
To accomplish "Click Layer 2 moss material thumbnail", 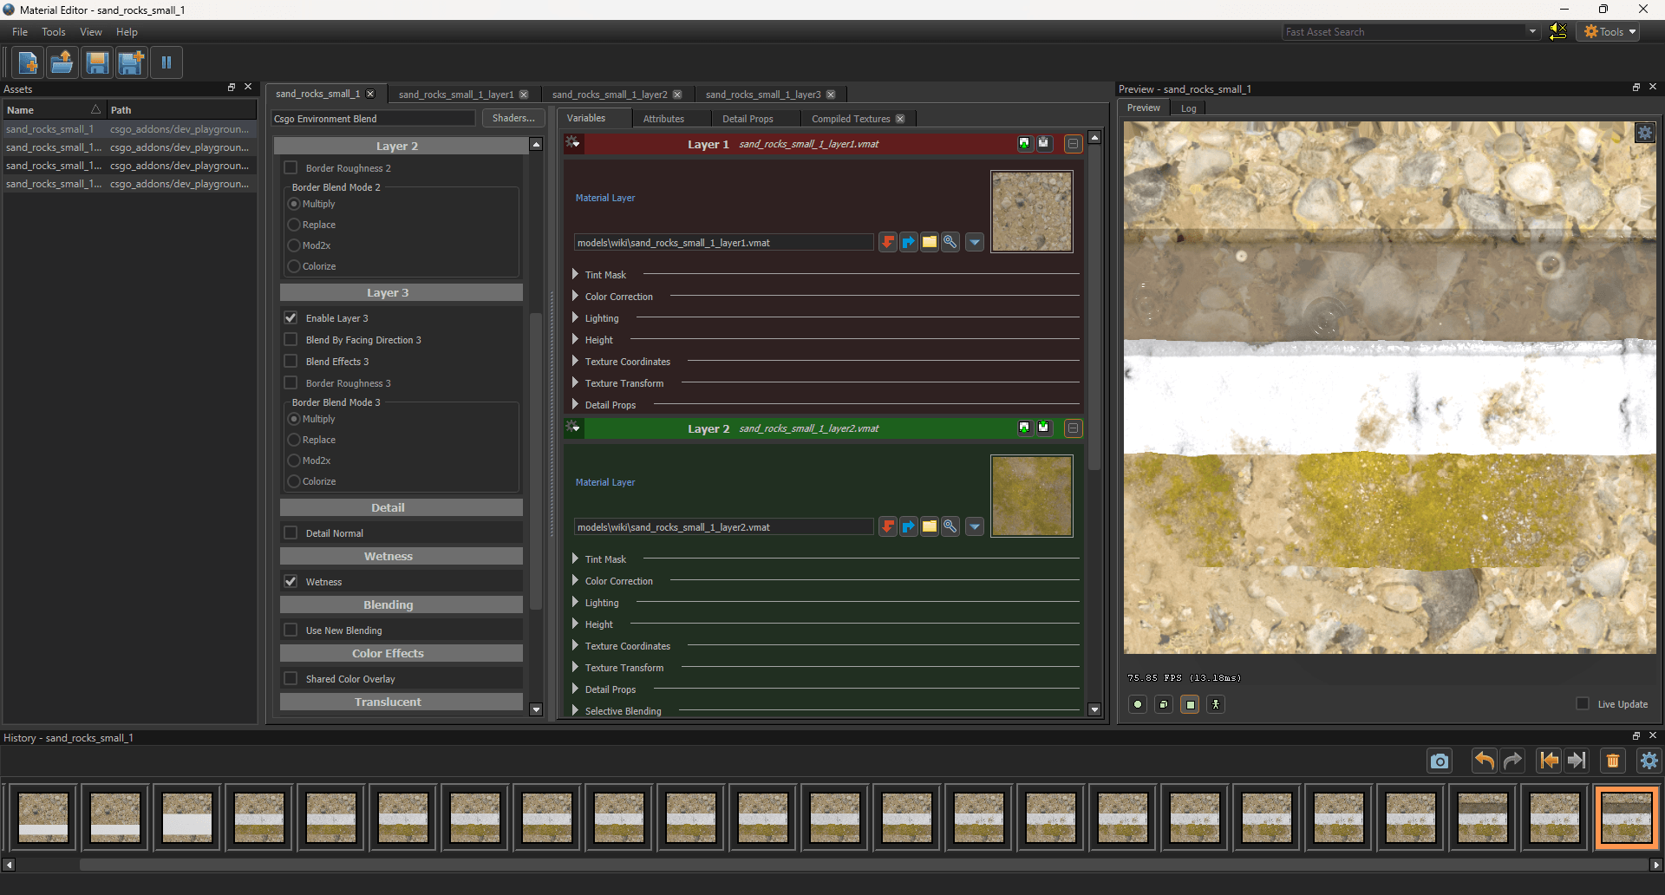I will pos(1031,496).
